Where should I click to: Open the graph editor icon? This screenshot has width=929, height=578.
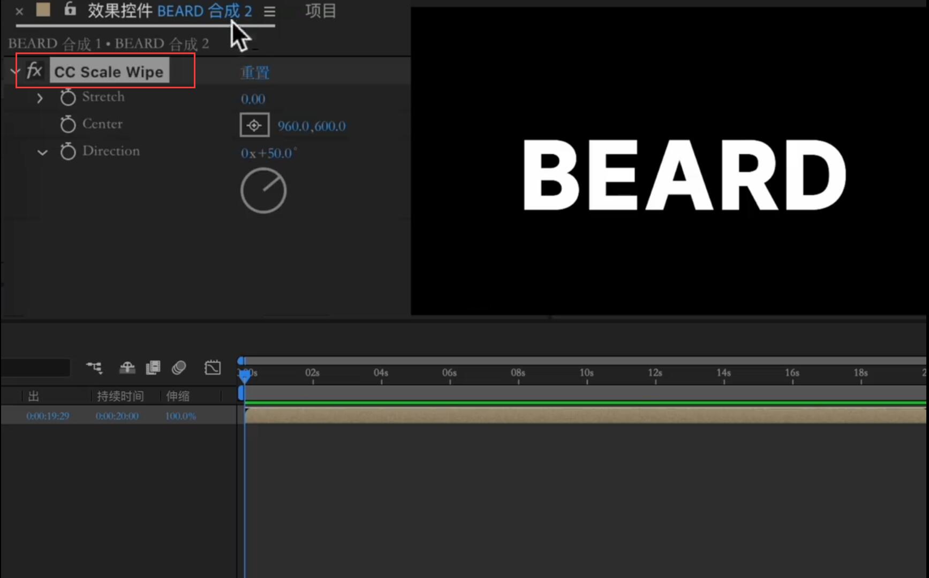point(213,367)
